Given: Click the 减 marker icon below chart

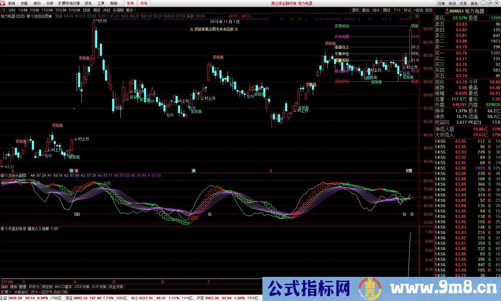Looking at the screenshot, I should tap(194, 171).
